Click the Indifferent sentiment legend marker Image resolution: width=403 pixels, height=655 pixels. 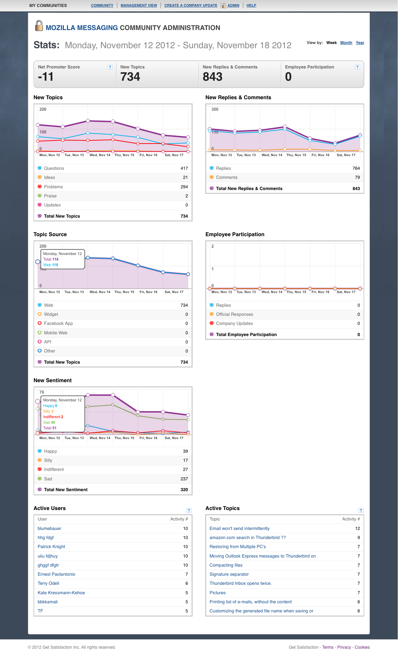pos(39,469)
